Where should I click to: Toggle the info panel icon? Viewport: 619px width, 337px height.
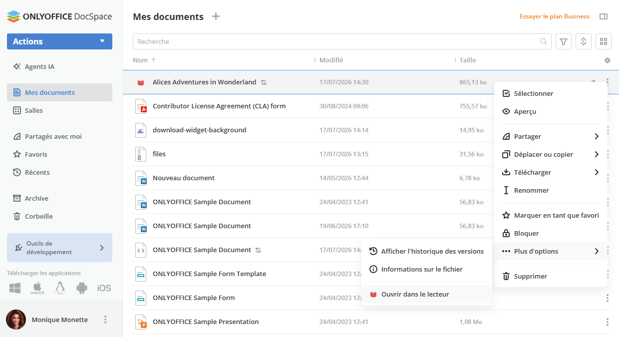click(604, 16)
